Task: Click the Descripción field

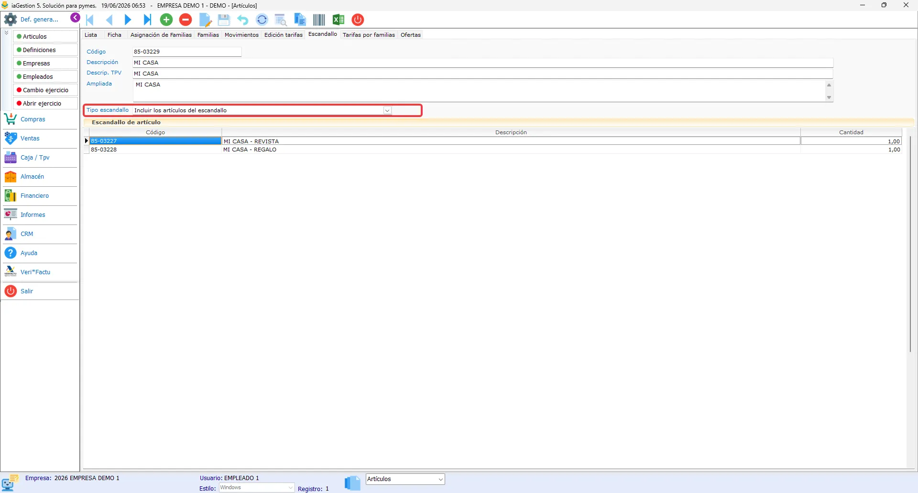Action: pos(483,63)
